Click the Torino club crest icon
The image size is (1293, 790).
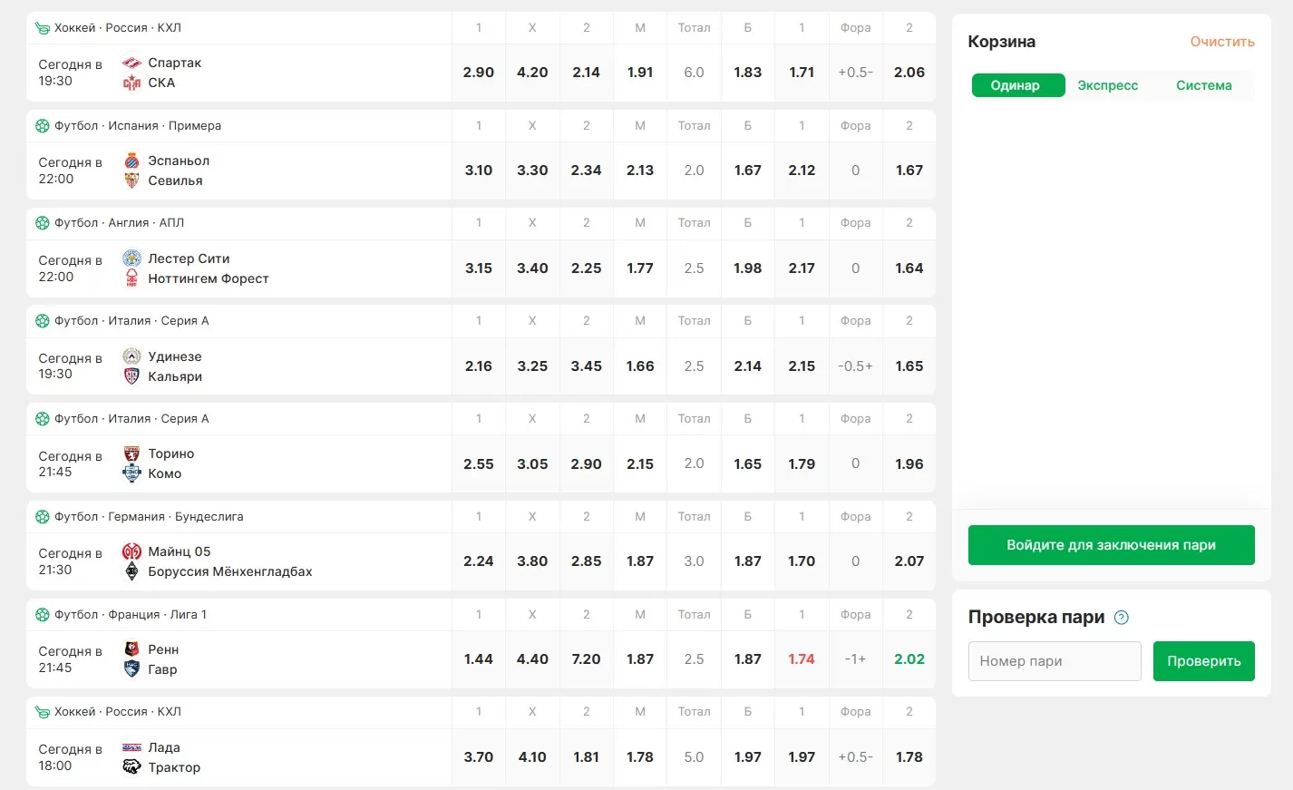(131, 454)
